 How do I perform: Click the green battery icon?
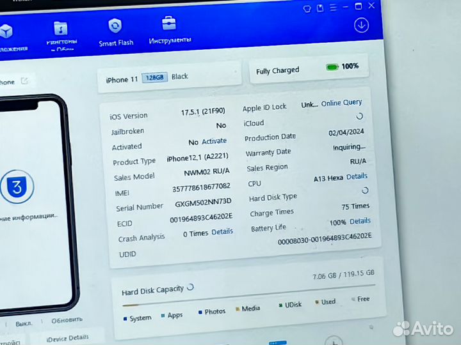tap(332, 67)
